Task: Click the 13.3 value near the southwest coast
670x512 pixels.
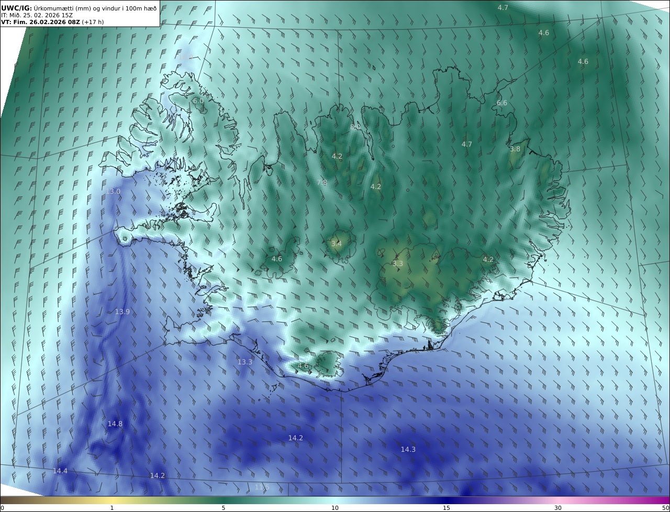Action: tap(245, 362)
